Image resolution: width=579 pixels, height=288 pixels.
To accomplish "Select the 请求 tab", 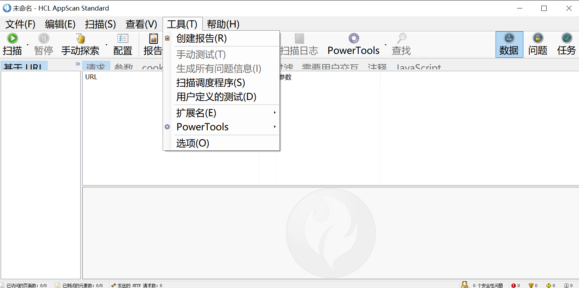I will point(96,65).
